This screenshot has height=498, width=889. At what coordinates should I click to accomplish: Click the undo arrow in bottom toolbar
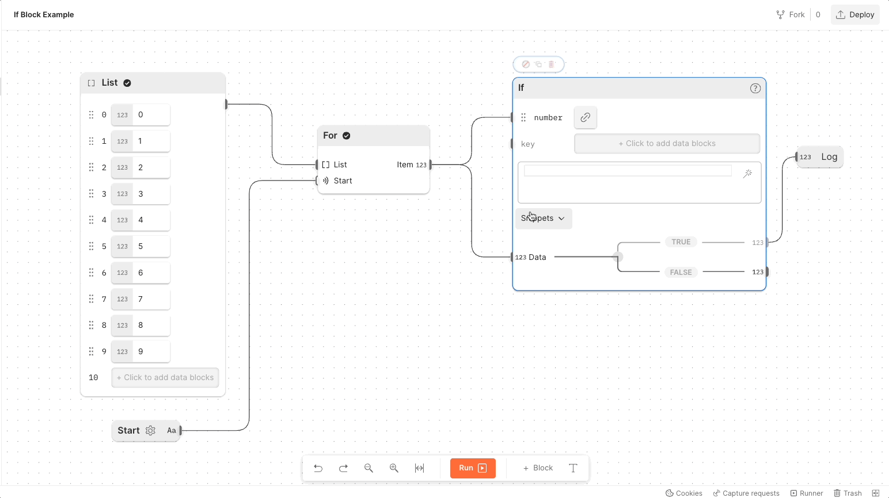pos(318,468)
